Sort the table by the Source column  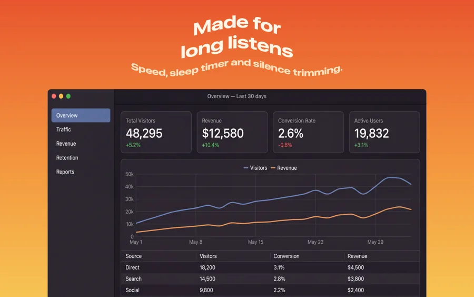(x=134, y=256)
